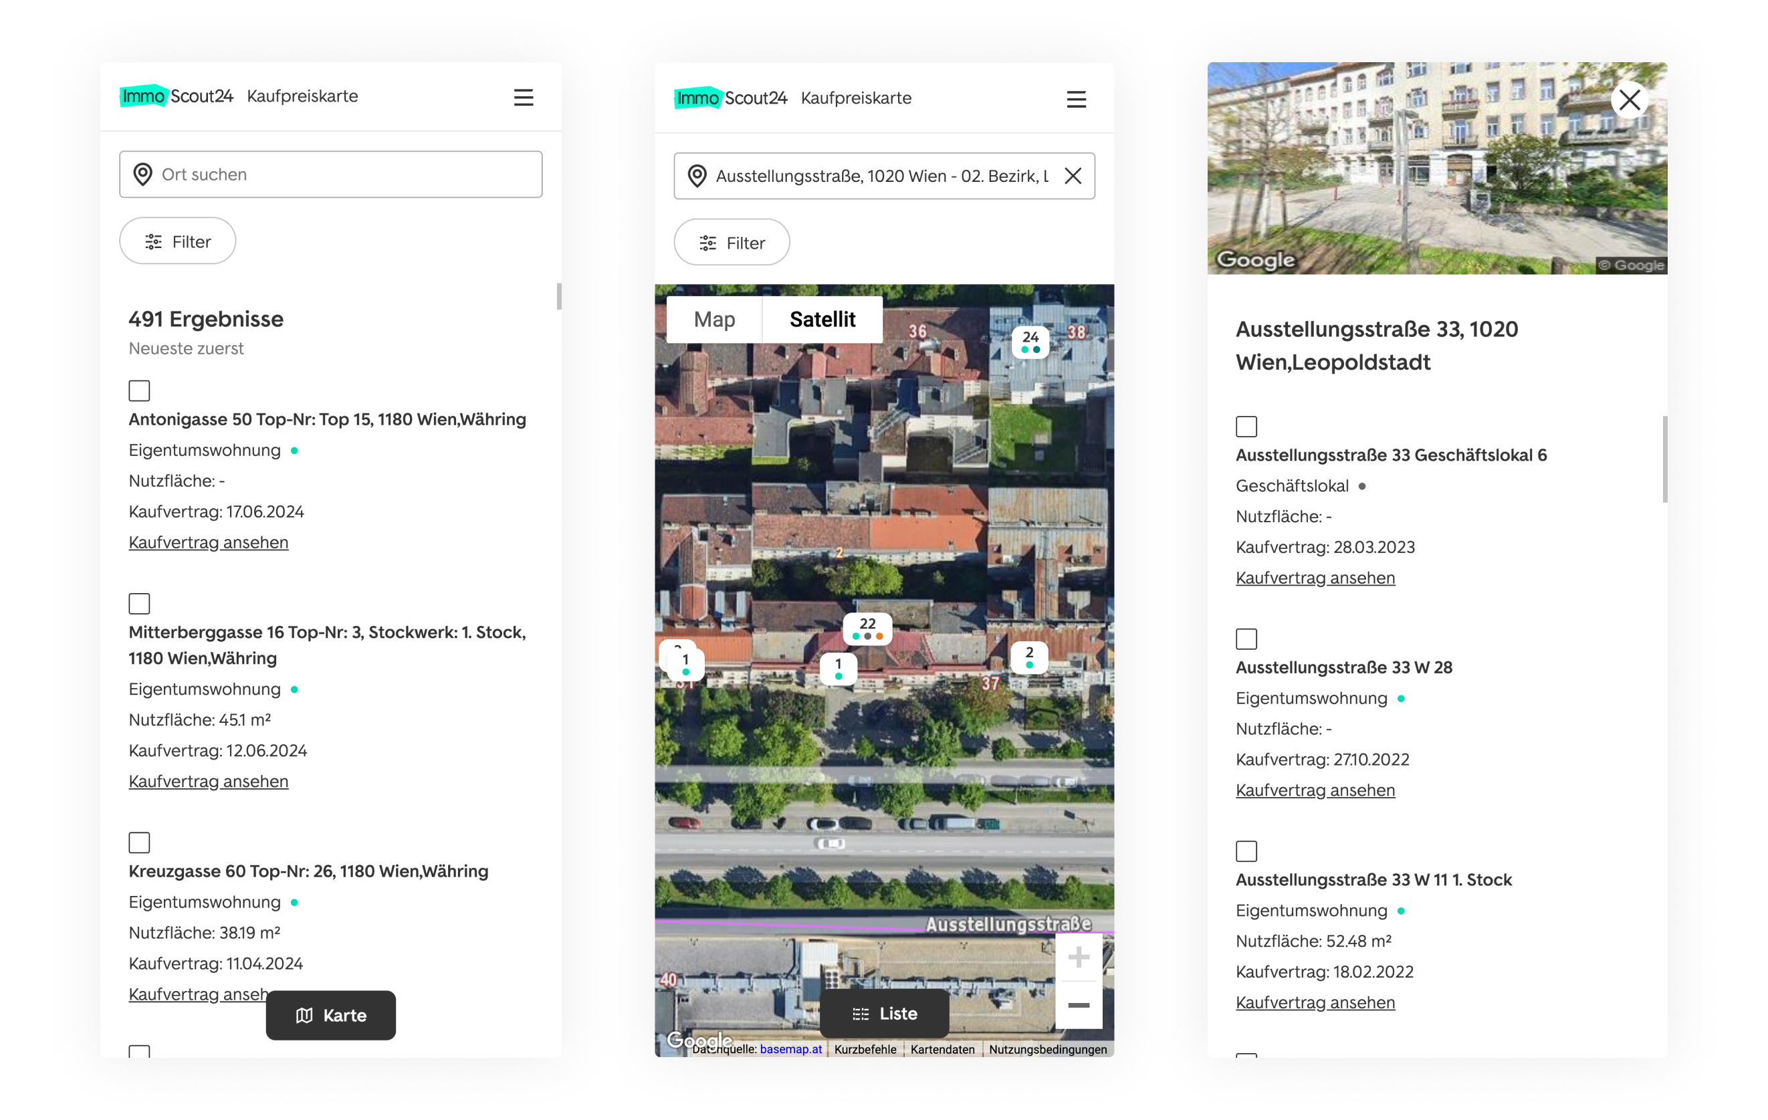Open Filter in the map panel
Screen dimensions: 1768x1120
click(732, 243)
